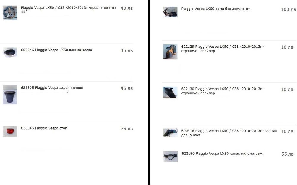Click the 75 лв stop light price
Screen dimensions: 297x185
tap(127, 129)
